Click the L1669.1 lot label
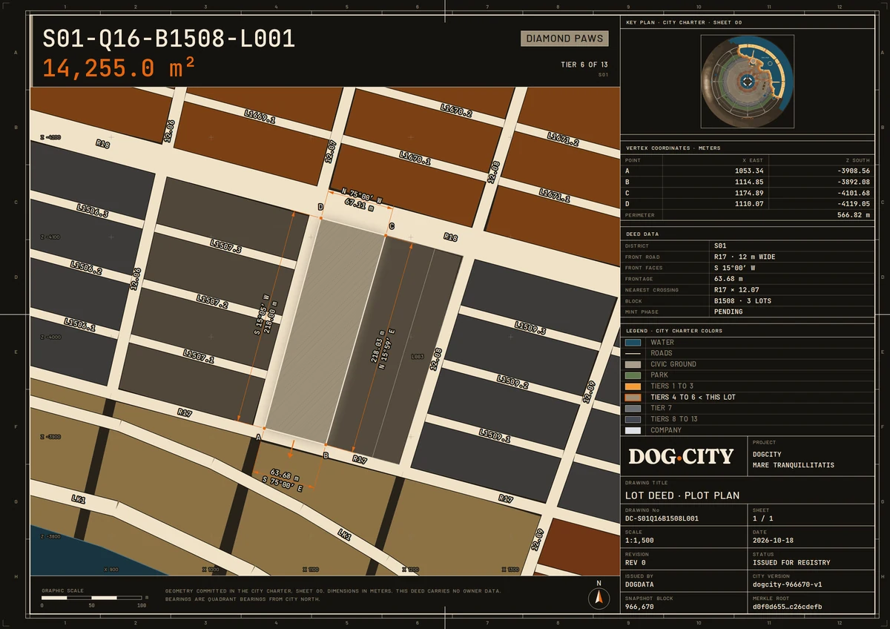Image resolution: width=890 pixels, height=629 pixels. (x=260, y=116)
